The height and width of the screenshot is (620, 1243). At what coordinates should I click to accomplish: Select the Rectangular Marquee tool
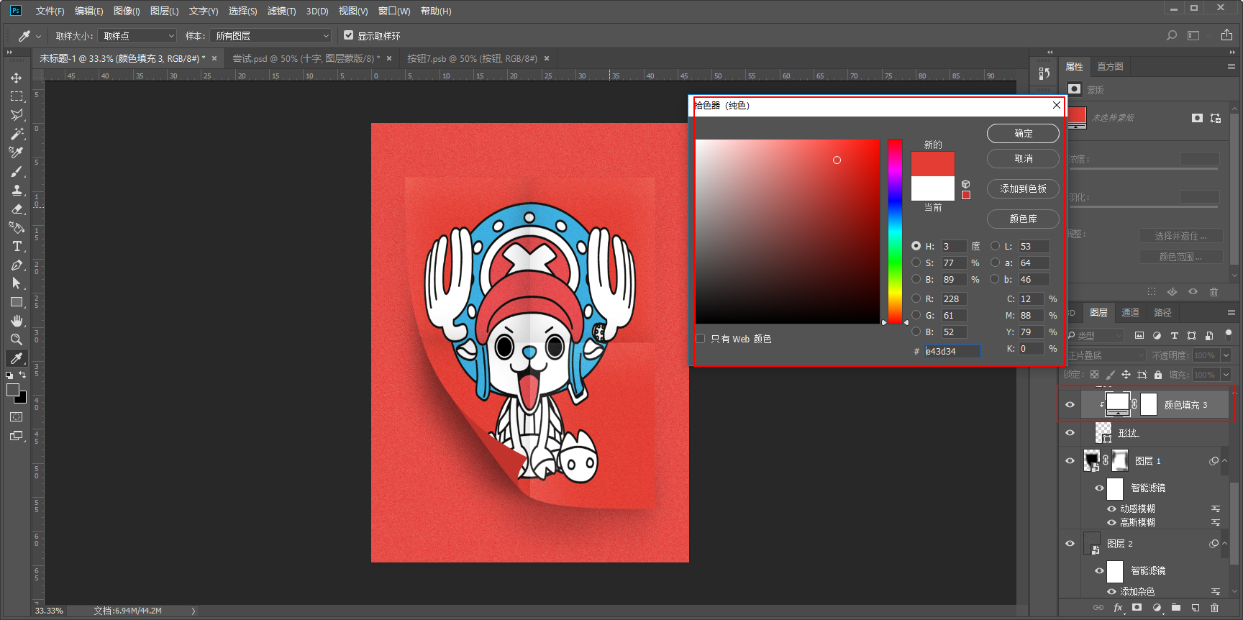17,96
